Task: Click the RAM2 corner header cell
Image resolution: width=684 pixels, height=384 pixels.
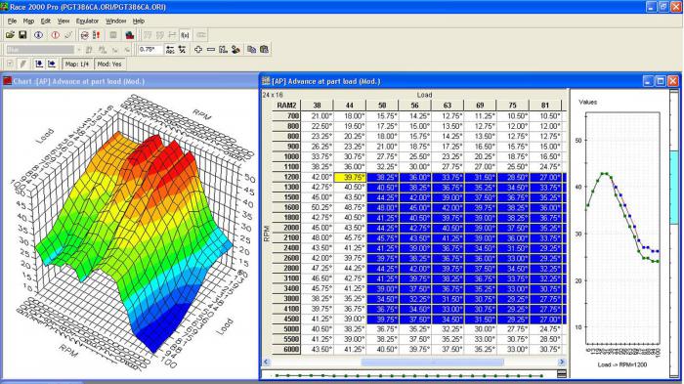Action: [286, 106]
